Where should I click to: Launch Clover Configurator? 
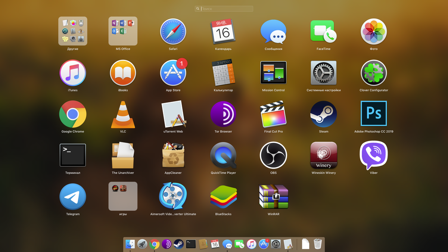coord(374,73)
